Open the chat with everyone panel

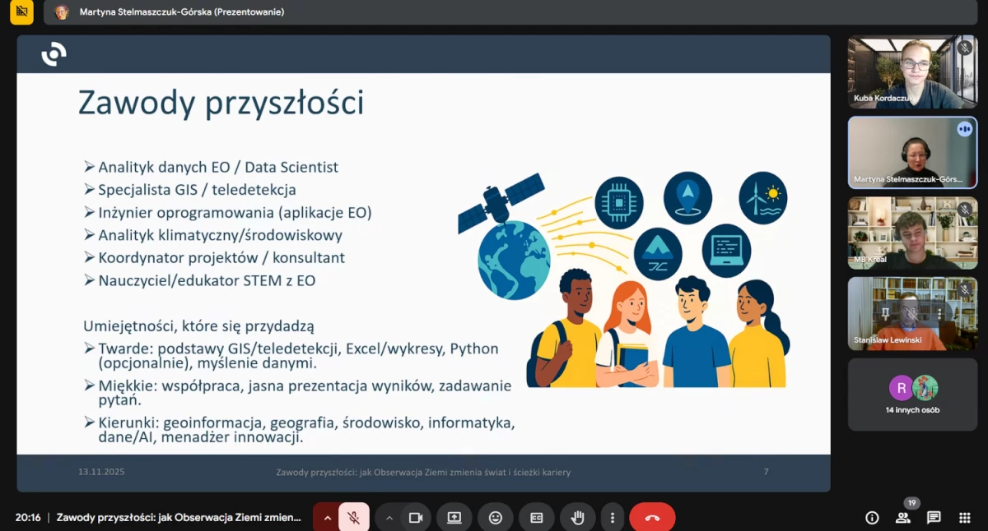tap(934, 518)
